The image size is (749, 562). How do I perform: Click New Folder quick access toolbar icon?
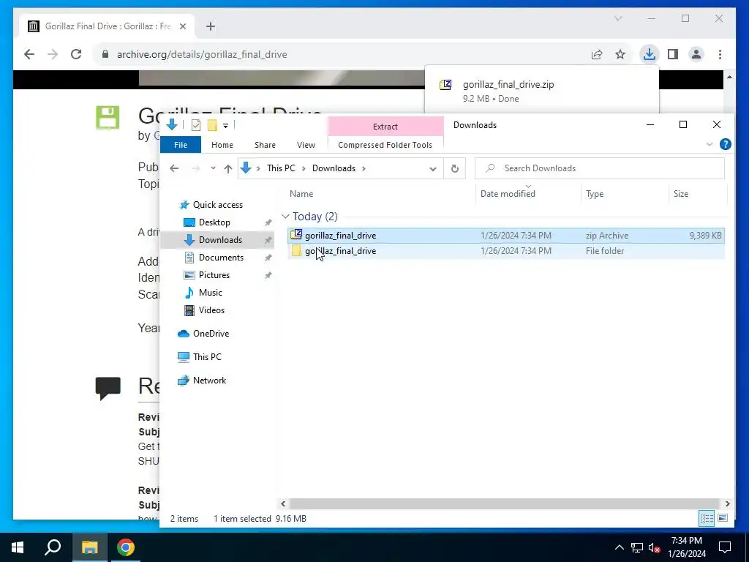tap(212, 125)
